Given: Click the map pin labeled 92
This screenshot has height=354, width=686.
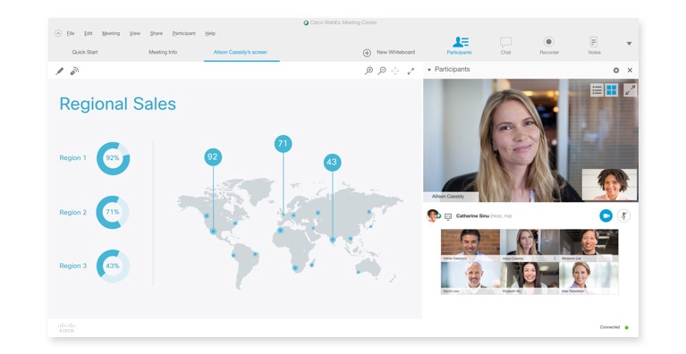Looking at the screenshot, I should pyautogui.click(x=213, y=157).
